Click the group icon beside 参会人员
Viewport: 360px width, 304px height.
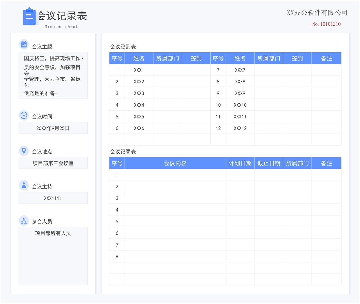[24, 221]
